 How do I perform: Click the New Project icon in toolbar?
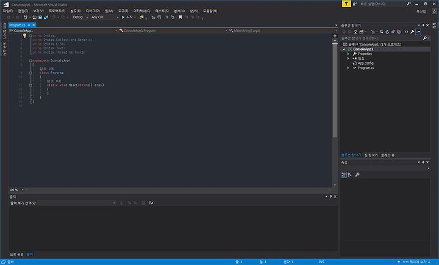pyautogui.click(x=26, y=17)
